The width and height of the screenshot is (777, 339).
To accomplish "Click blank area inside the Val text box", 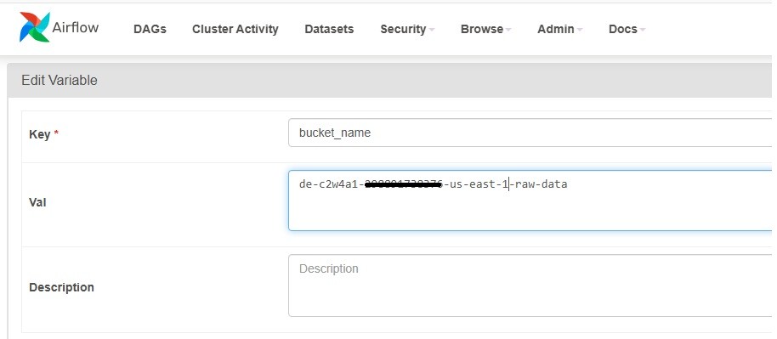I will coord(530,211).
